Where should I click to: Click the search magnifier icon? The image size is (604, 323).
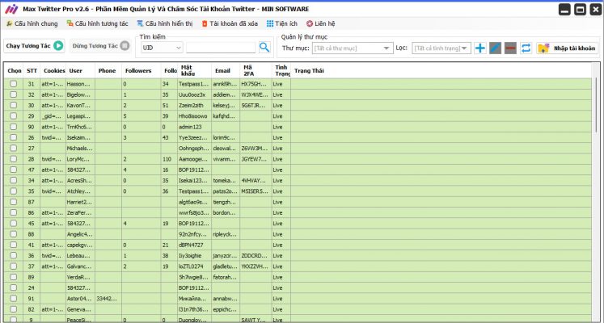264,48
